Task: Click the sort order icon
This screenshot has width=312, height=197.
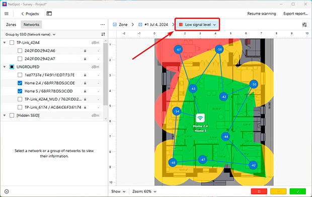Action: (103, 34)
